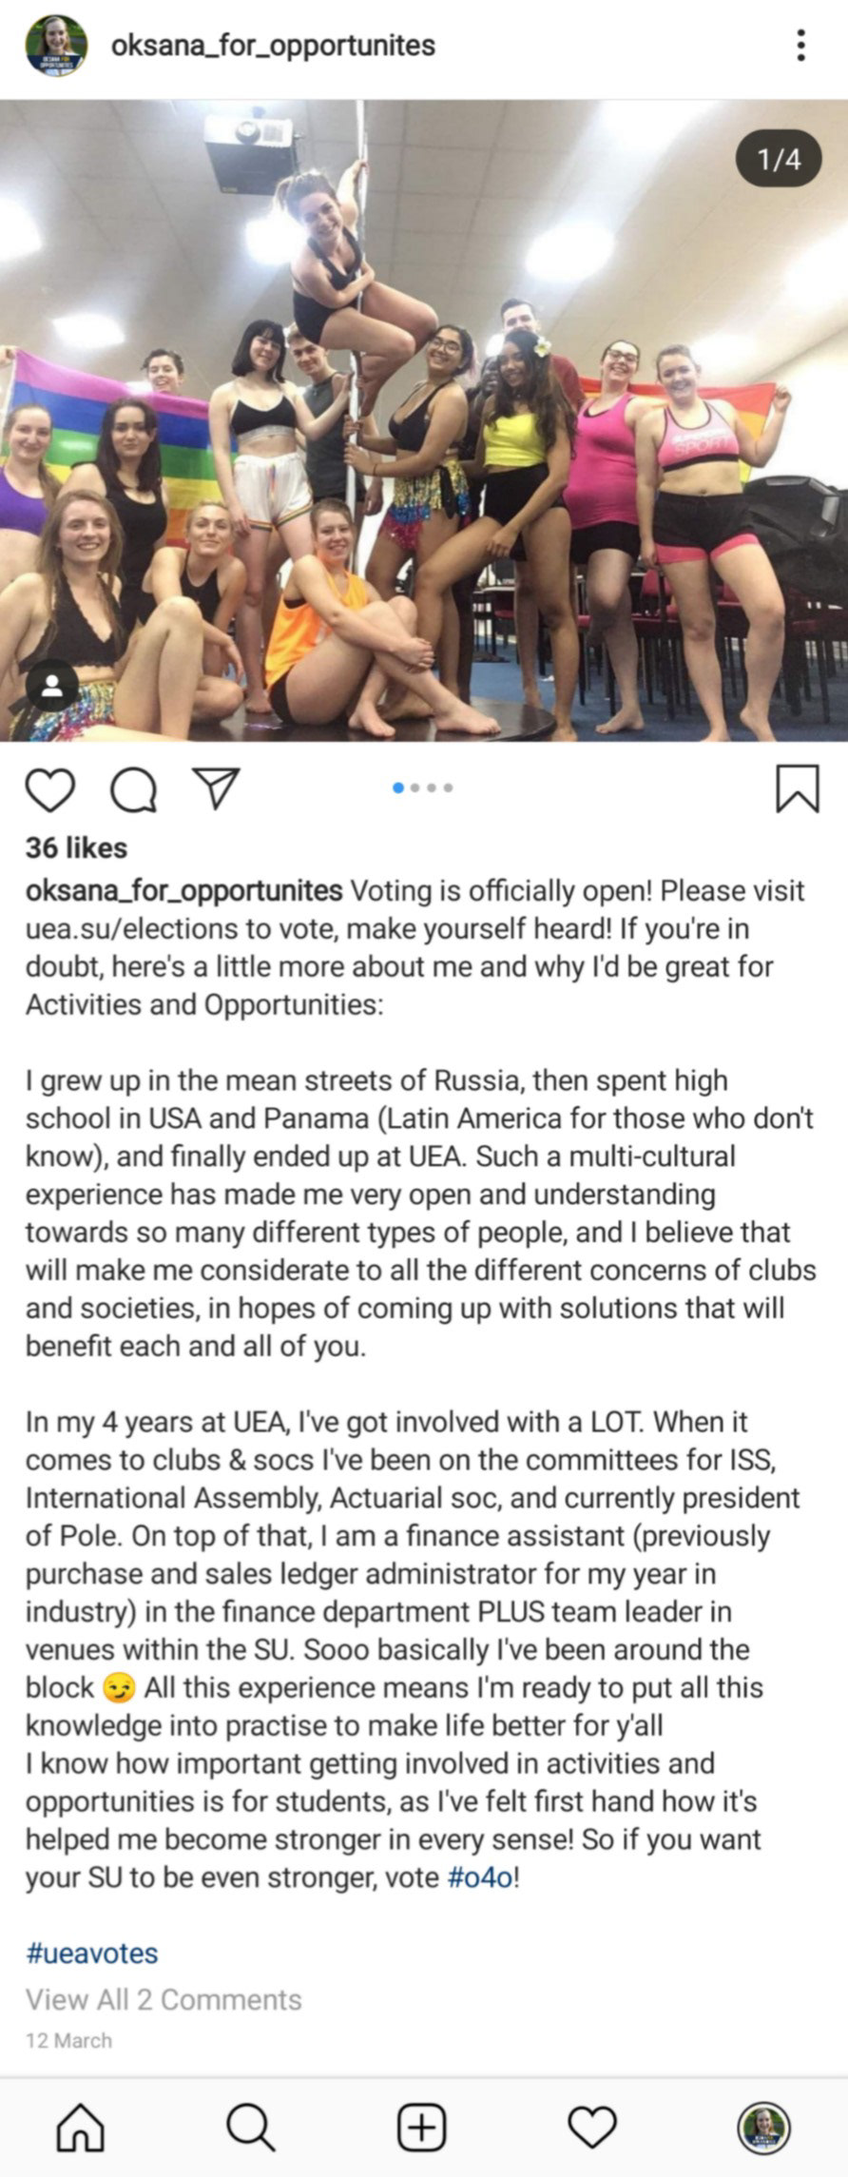
Task: Open the three-dot post options menu
Action: (801, 46)
